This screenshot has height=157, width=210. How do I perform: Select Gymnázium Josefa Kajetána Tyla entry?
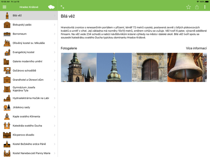click(29, 89)
